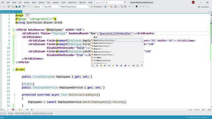Navigate backward with the left arrow
212x119 pixels.
pos(27,110)
